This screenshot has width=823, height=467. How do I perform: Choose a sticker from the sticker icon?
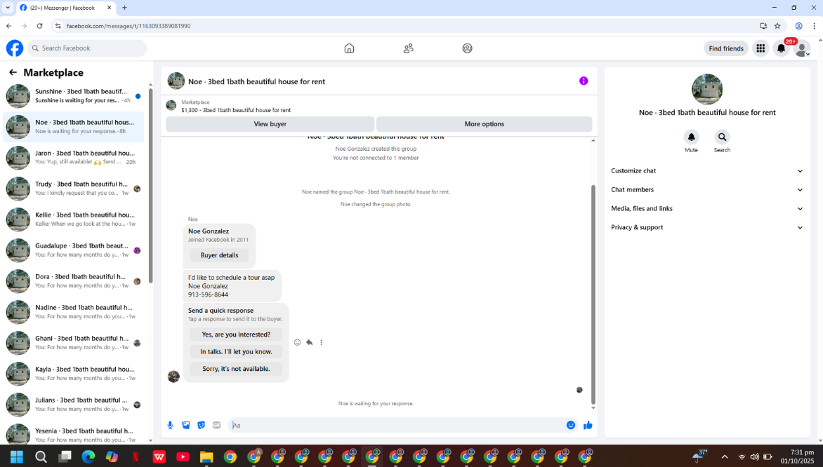tap(201, 425)
